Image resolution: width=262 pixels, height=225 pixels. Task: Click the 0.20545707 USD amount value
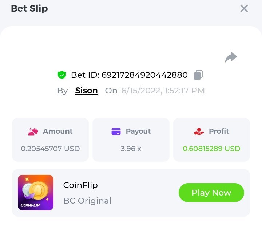[x=50, y=149]
